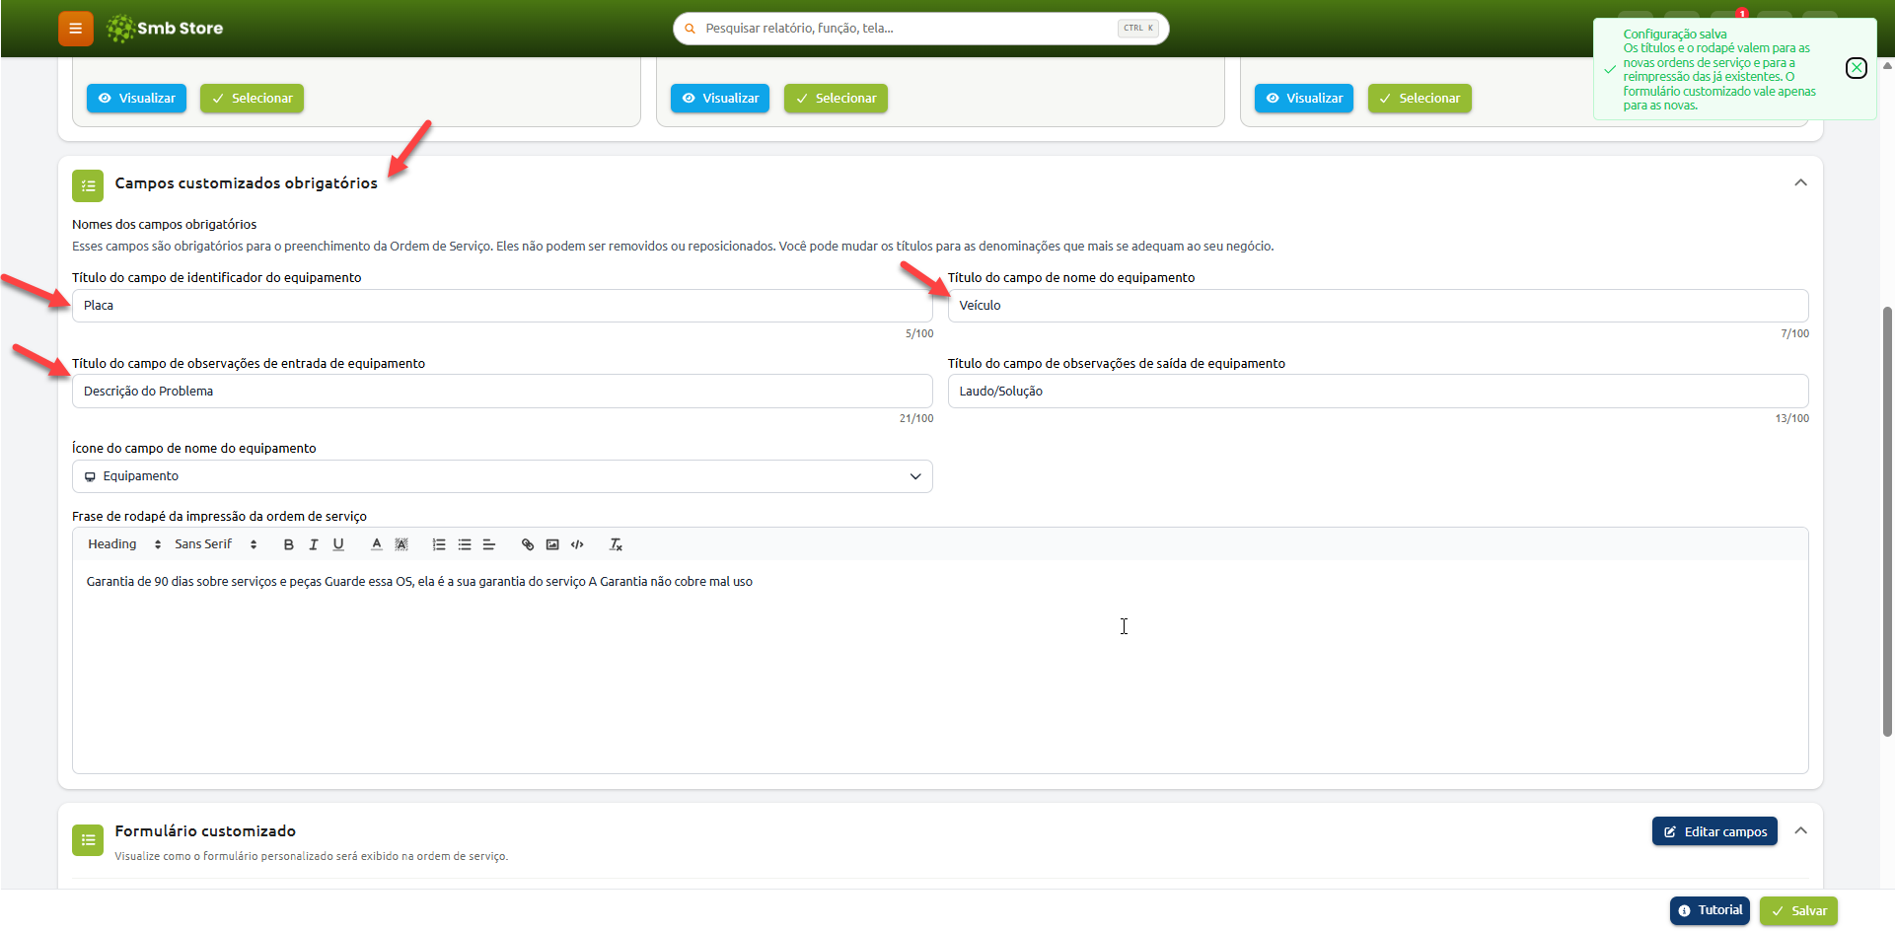Click Selecionar on the first template card
The image size is (1895, 932).
click(252, 99)
